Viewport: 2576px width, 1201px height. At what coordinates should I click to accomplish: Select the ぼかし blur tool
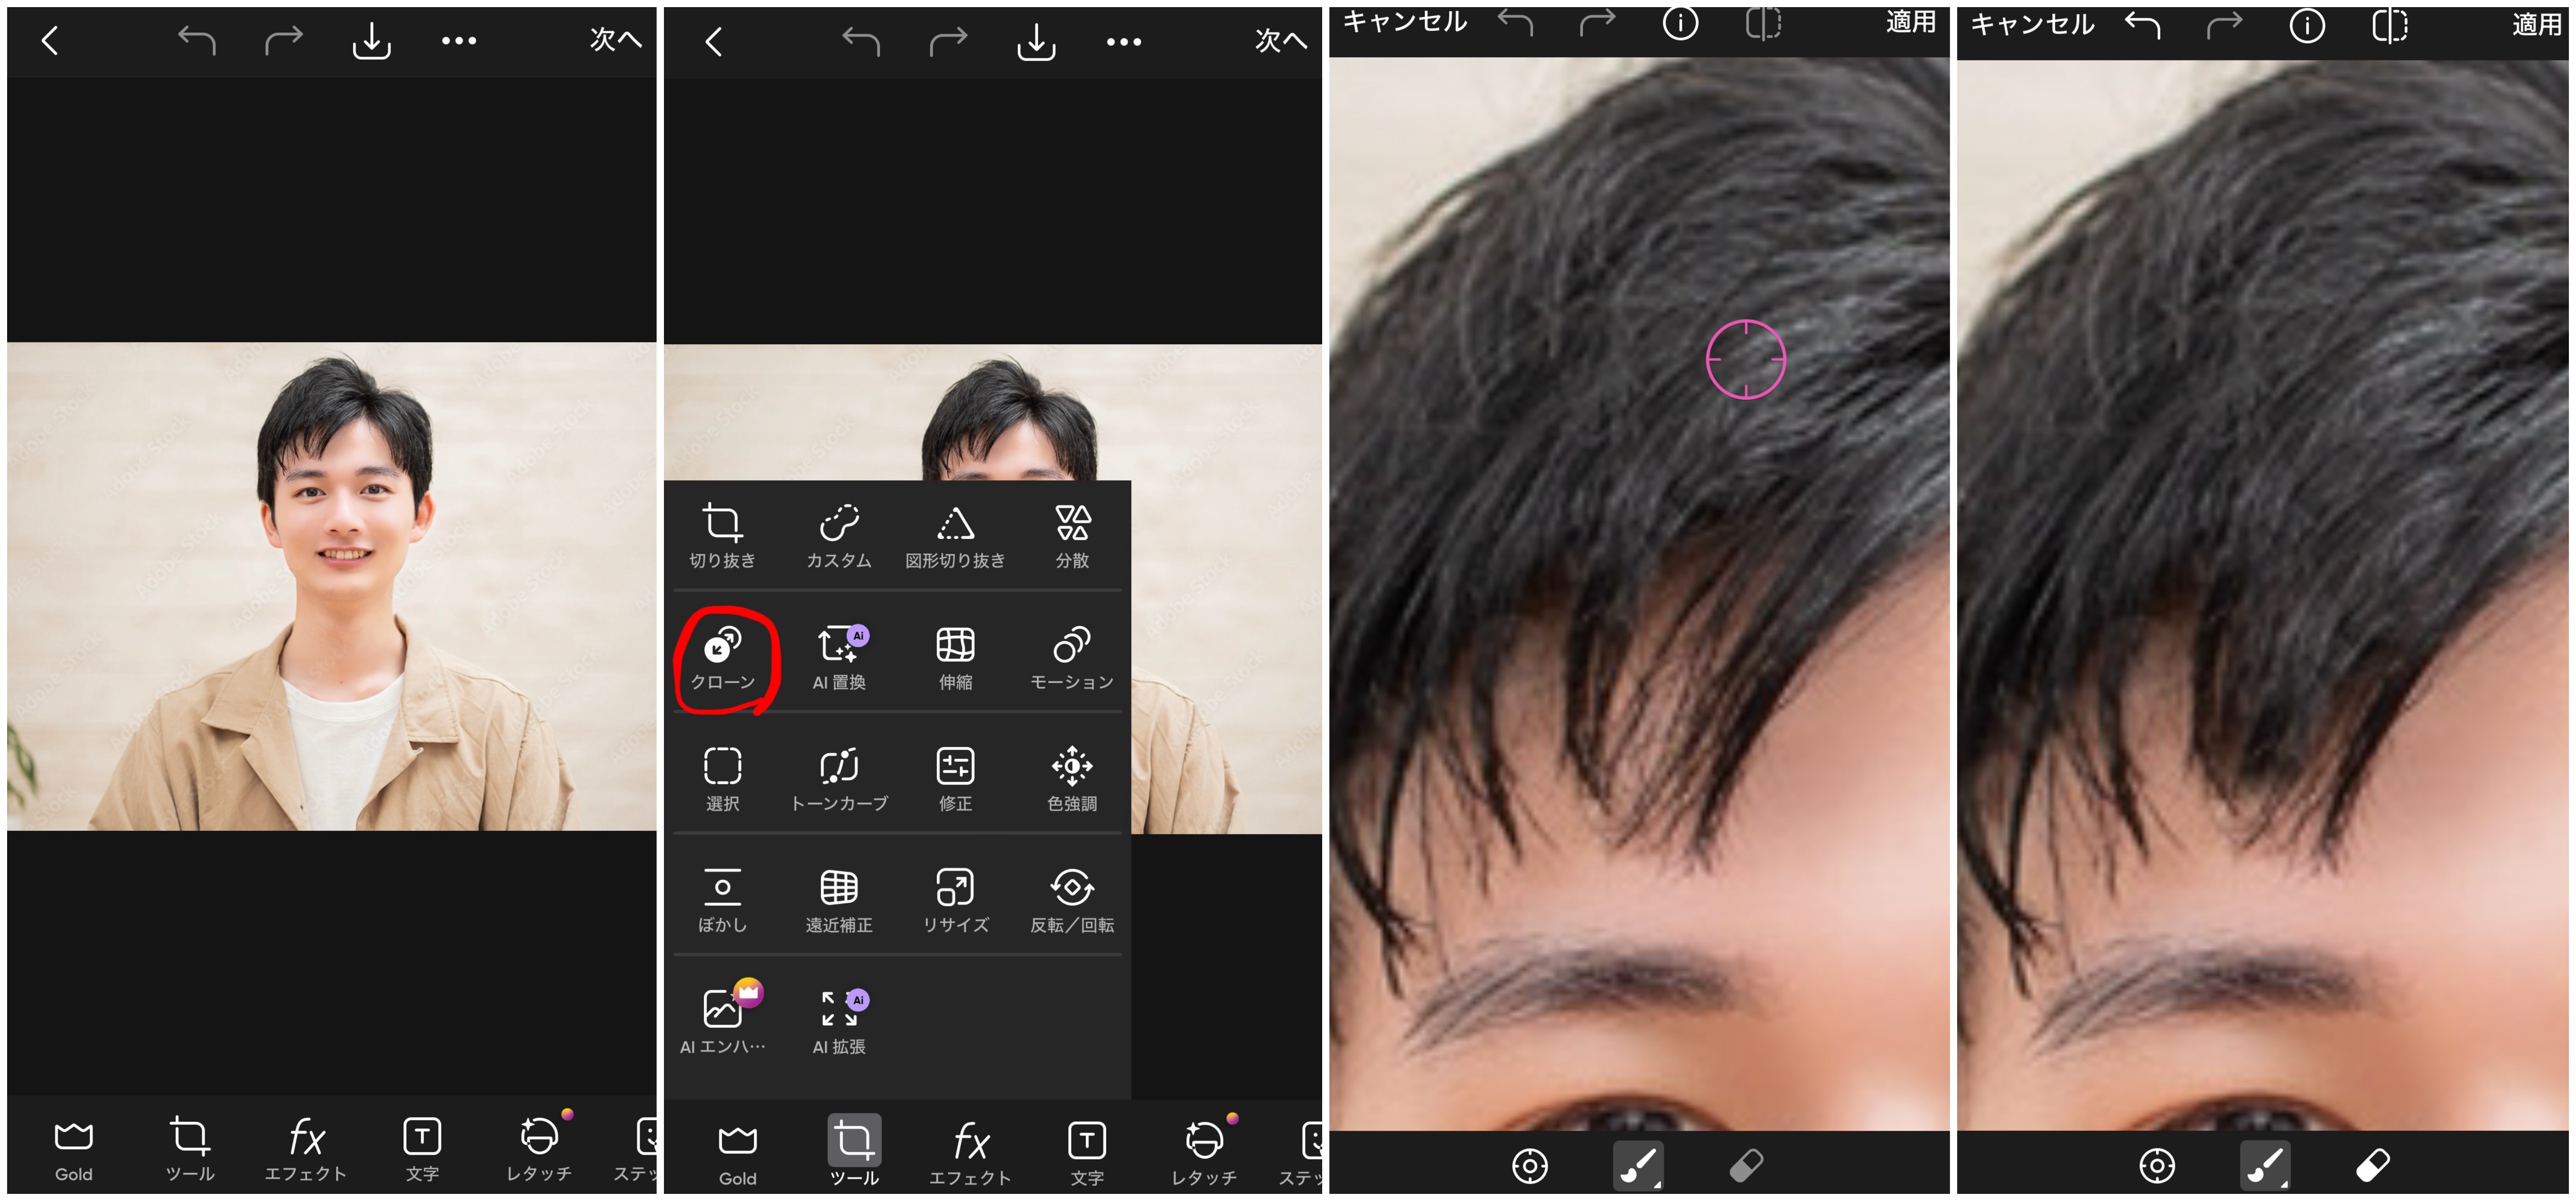coord(722,902)
